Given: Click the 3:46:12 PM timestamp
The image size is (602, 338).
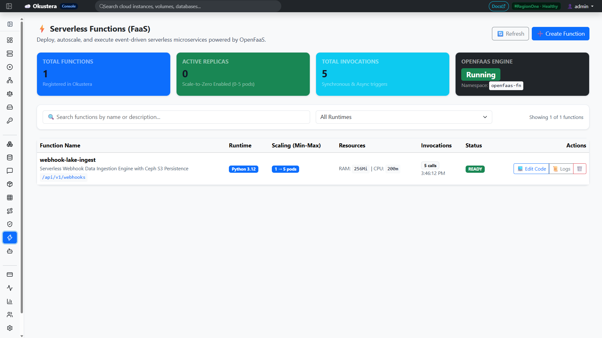Looking at the screenshot, I should click(x=433, y=173).
